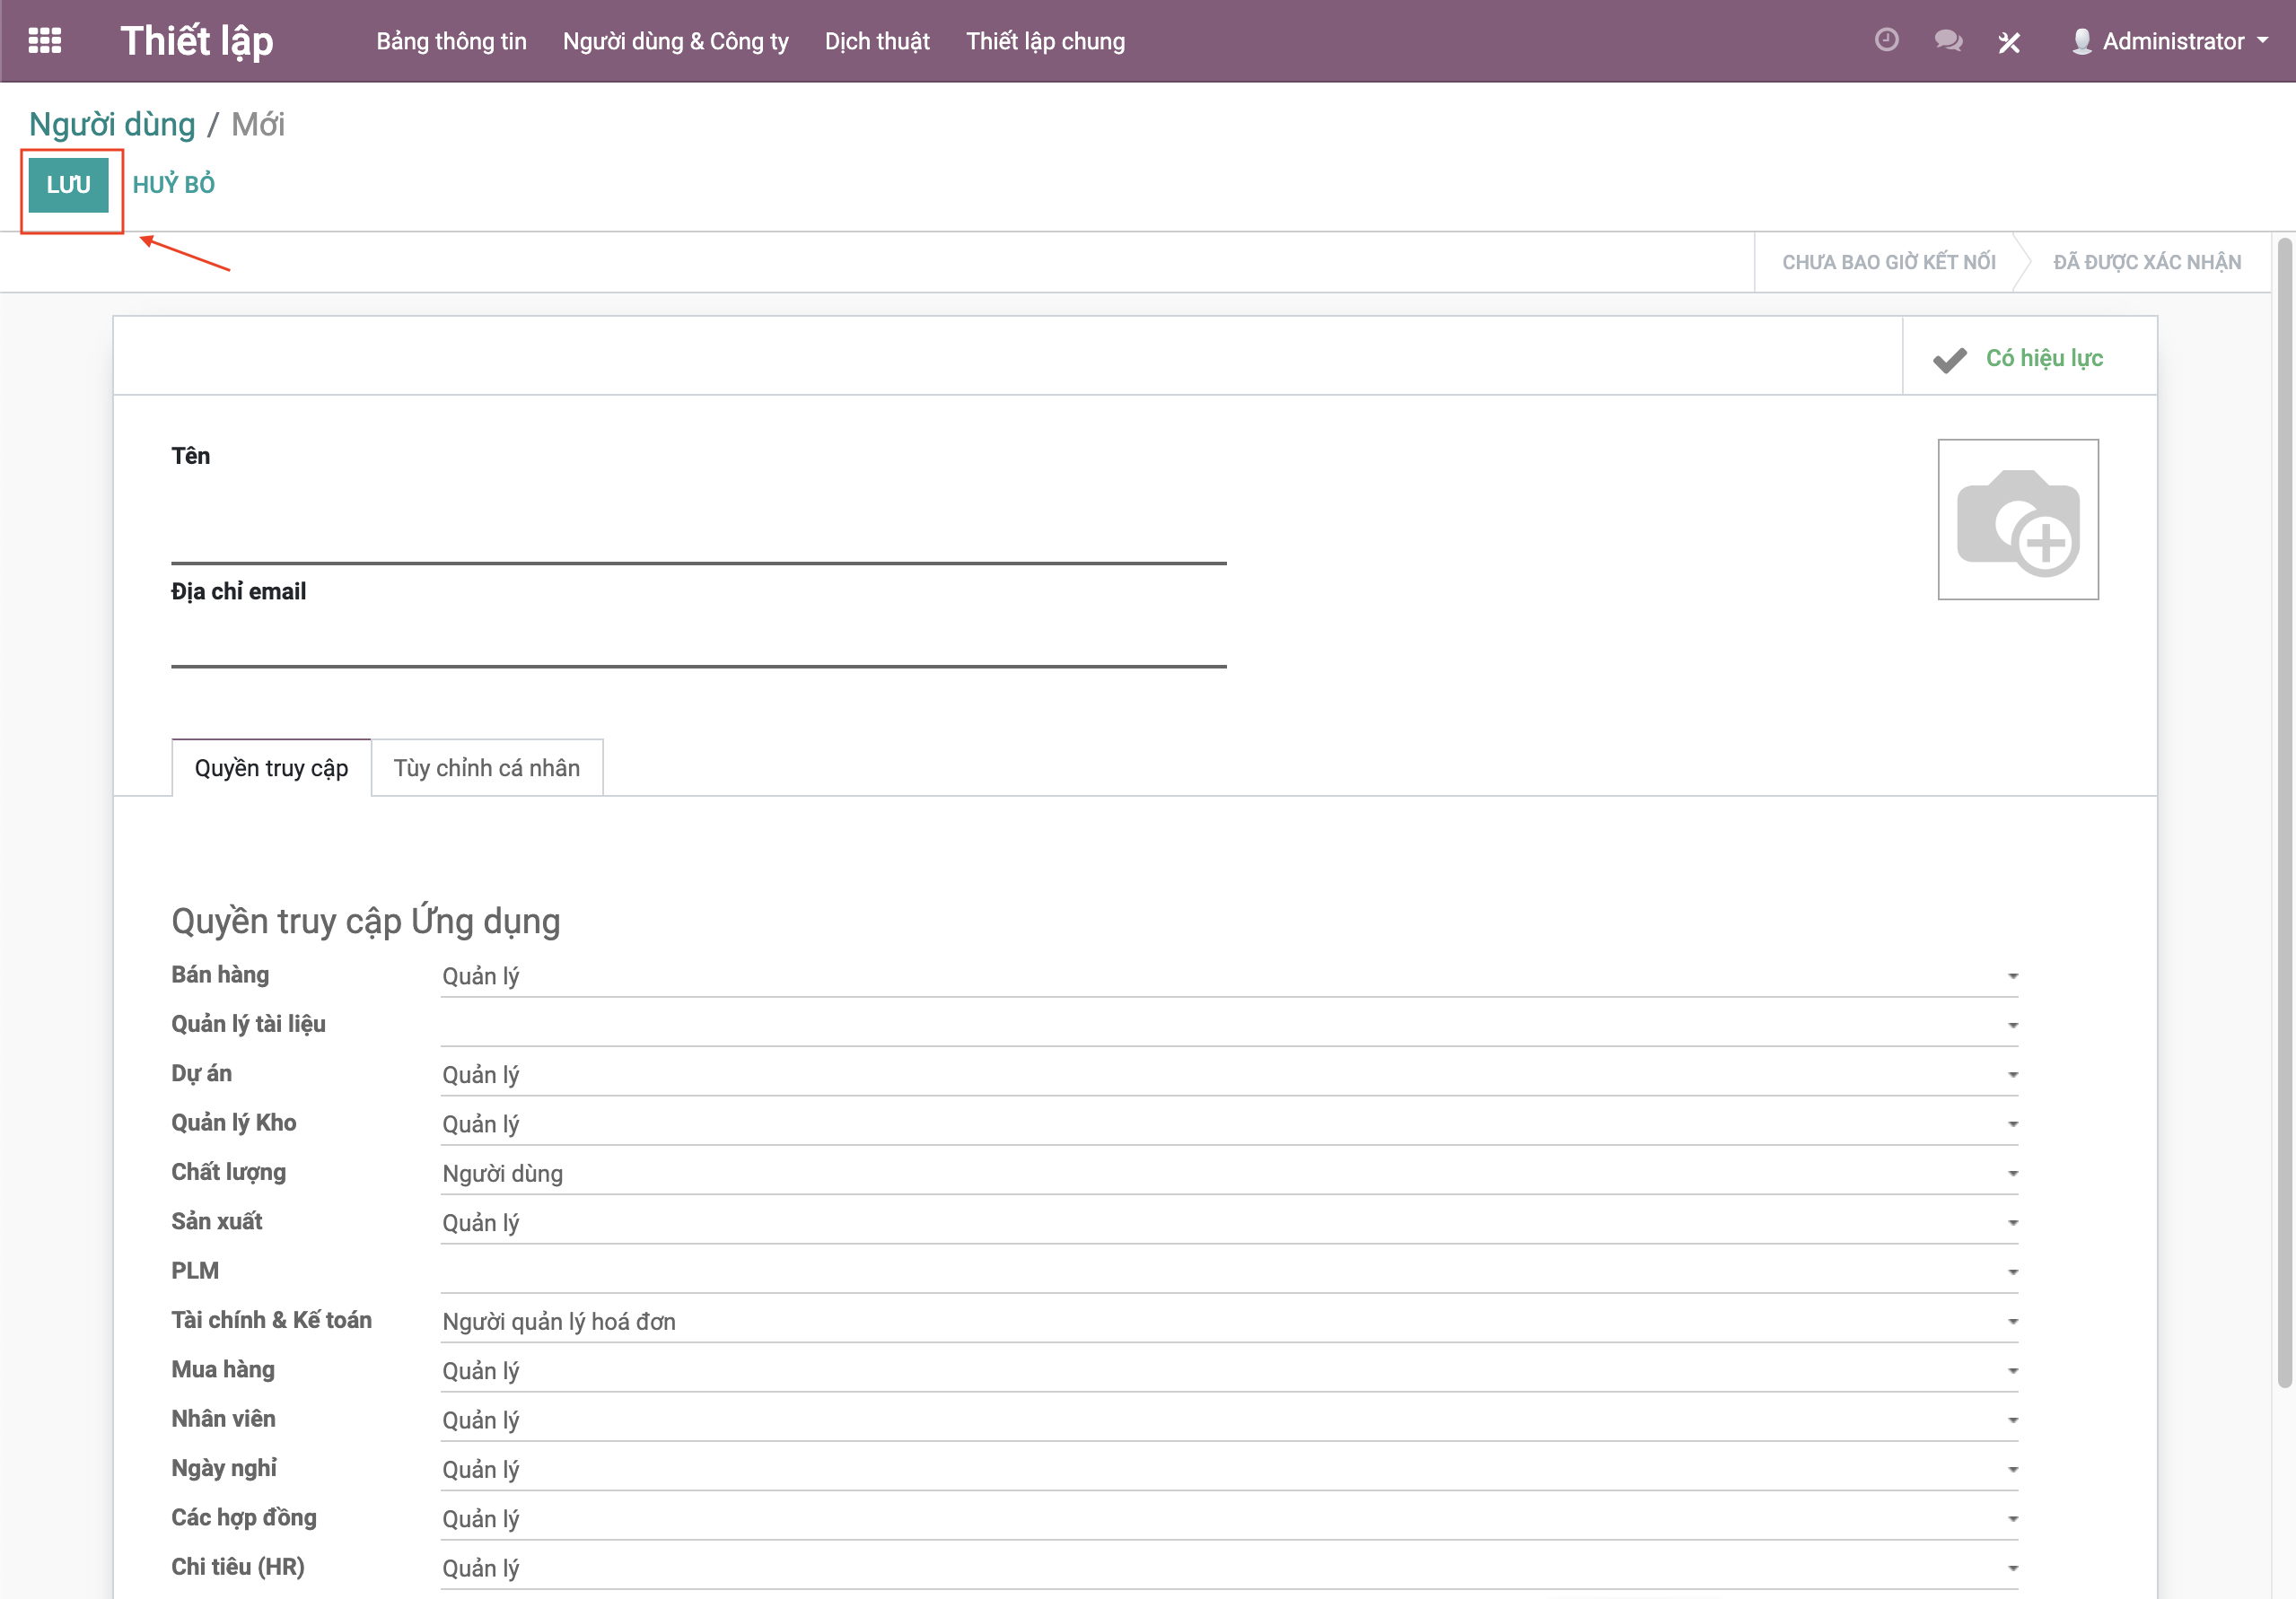
Task: Click the clock activities icon
Action: [1886, 40]
